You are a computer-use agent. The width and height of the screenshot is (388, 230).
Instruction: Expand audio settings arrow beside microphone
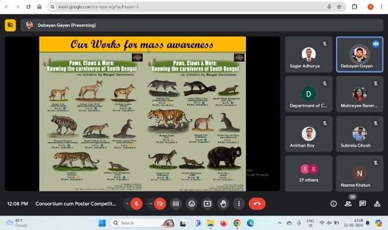126,204
